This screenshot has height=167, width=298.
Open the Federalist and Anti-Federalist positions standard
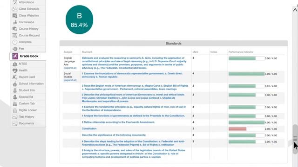[133, 143]
